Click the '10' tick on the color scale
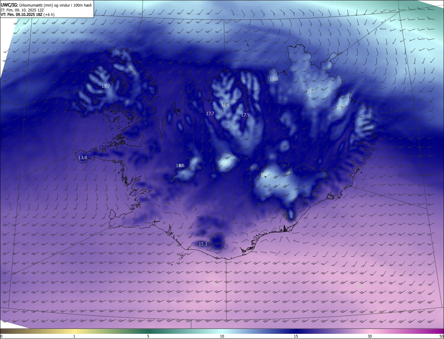444x339 pixels. [222, 336]
